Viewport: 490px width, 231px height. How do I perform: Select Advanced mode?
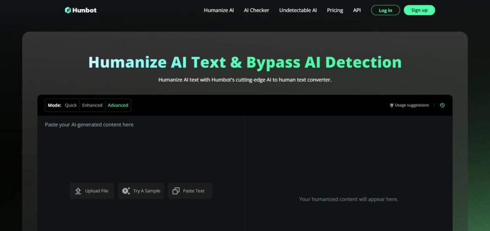coord(118,105)
